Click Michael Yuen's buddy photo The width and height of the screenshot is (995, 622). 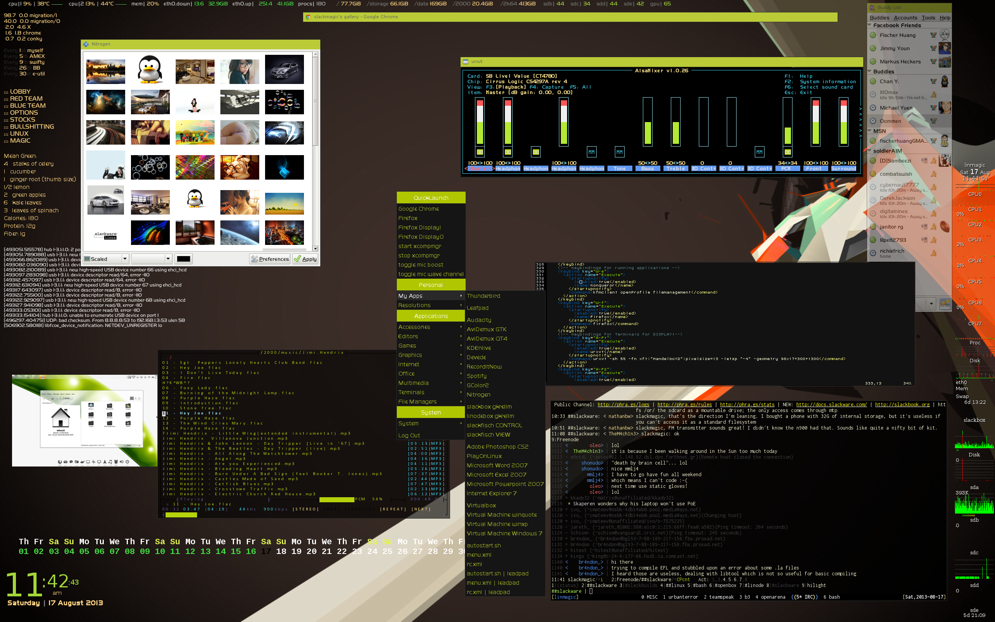(945, 108)
